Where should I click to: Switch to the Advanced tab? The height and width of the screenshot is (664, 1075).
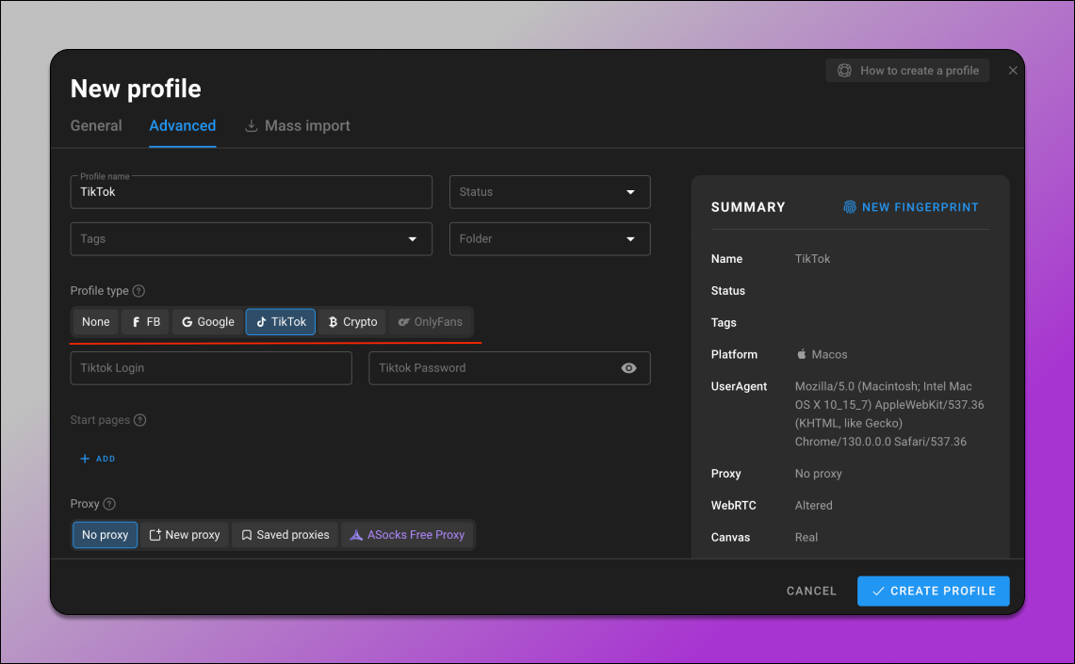coord(183,126)
